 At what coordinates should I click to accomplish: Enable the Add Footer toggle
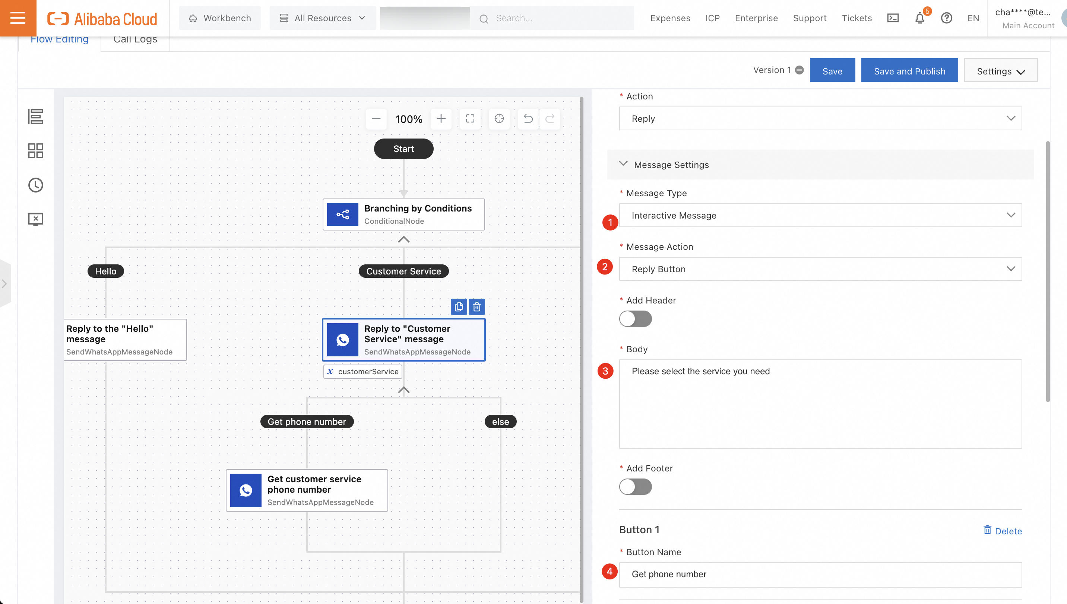635,487
